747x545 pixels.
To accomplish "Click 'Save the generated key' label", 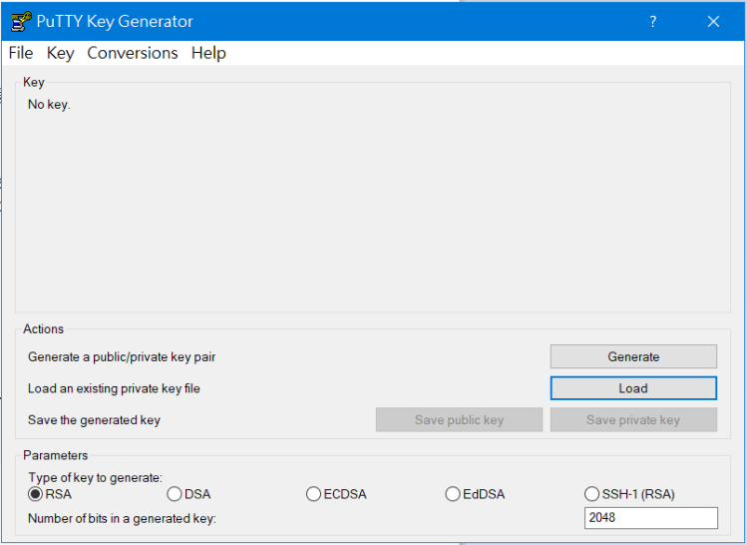I will tap(94, 420).
